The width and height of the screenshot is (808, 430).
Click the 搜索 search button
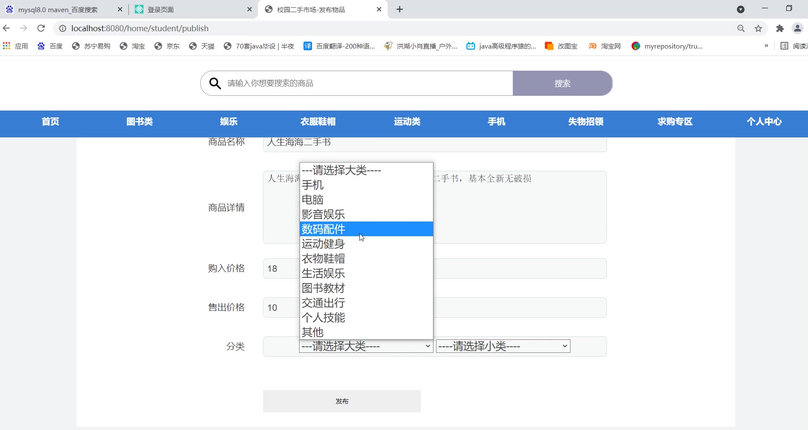coord(563,83)
